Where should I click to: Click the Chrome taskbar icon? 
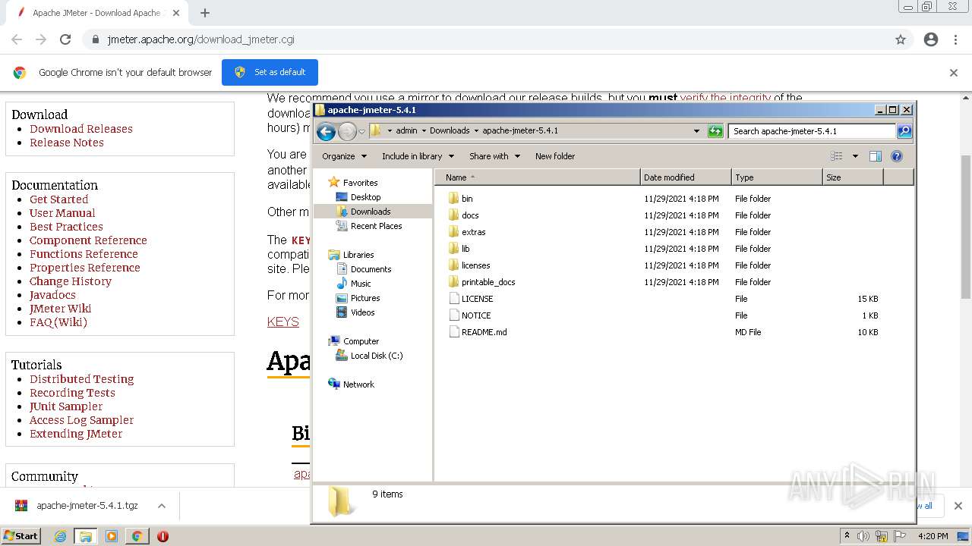coord(137,536)
